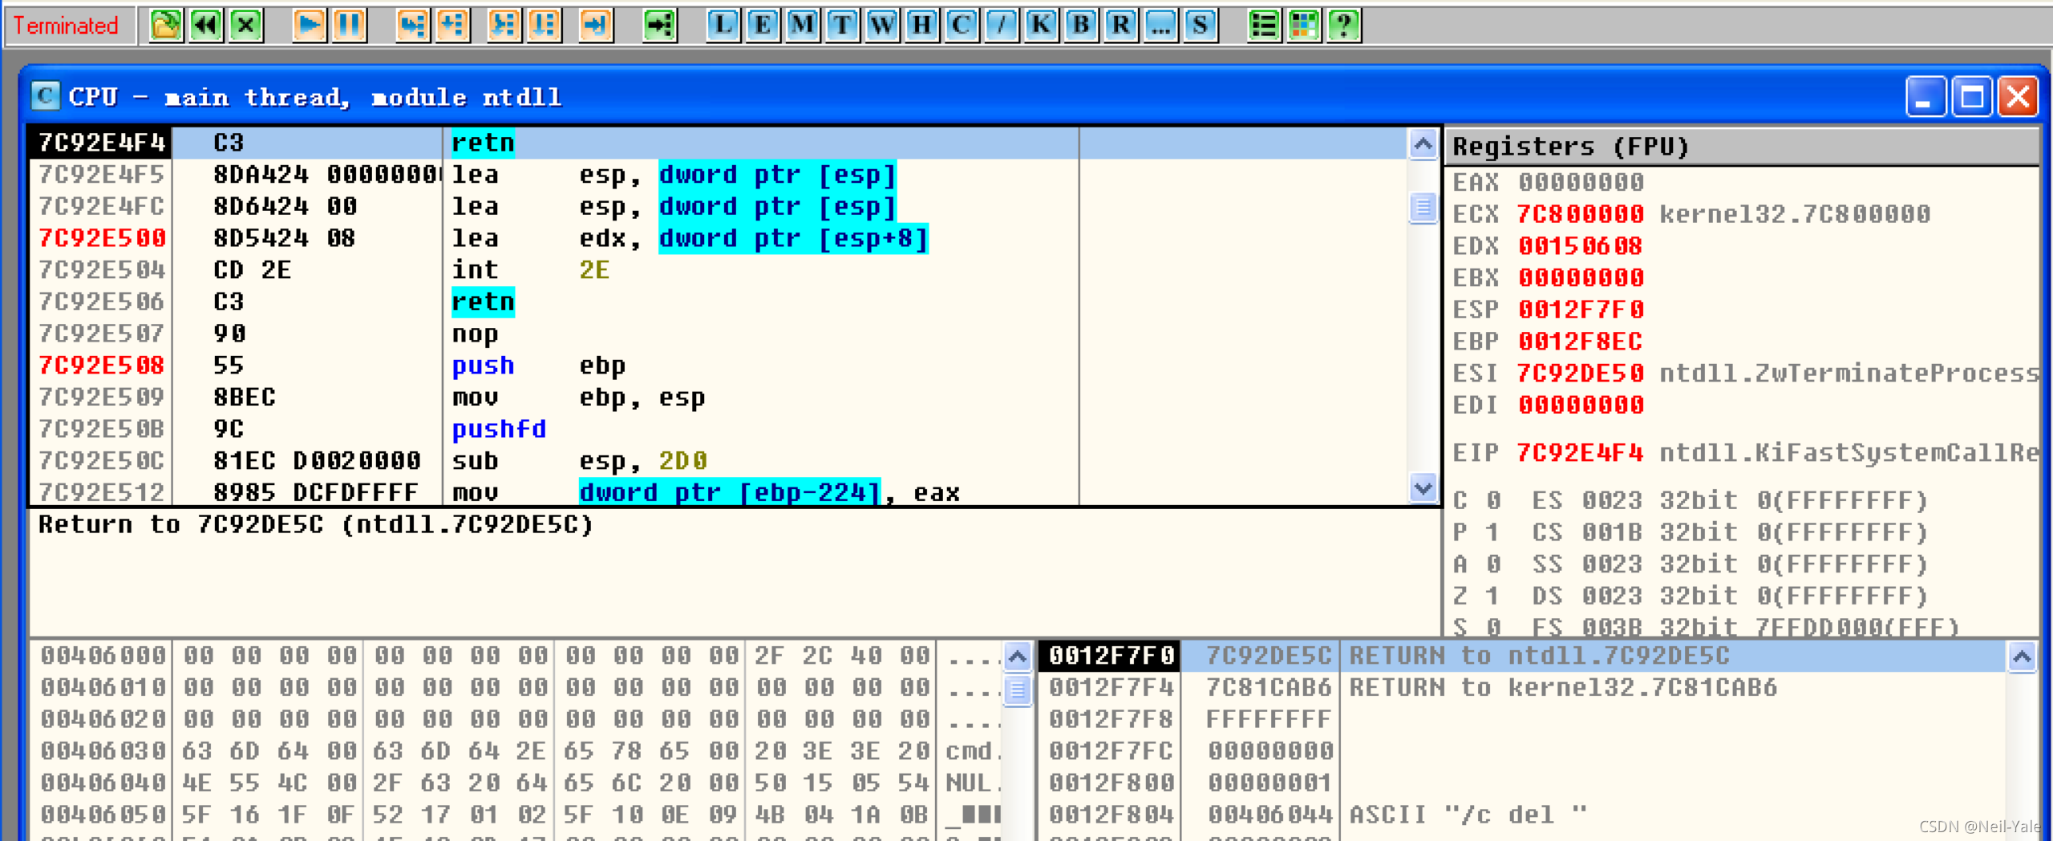The width and height of the screenshot is (2053, 841).
Task: Select the row at address 7C92E500
Action: point(718,238)
